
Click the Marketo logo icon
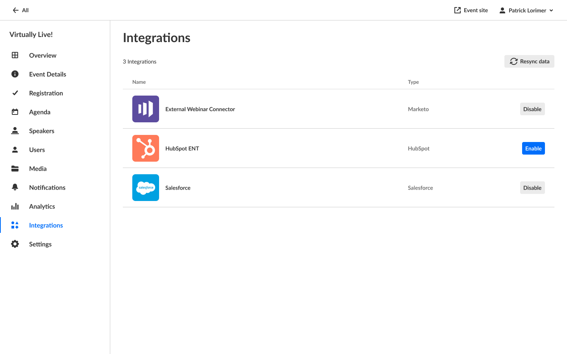click(146, 109)
